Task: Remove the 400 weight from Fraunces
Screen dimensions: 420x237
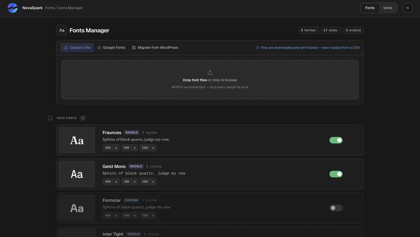Action: pos(116,148)
